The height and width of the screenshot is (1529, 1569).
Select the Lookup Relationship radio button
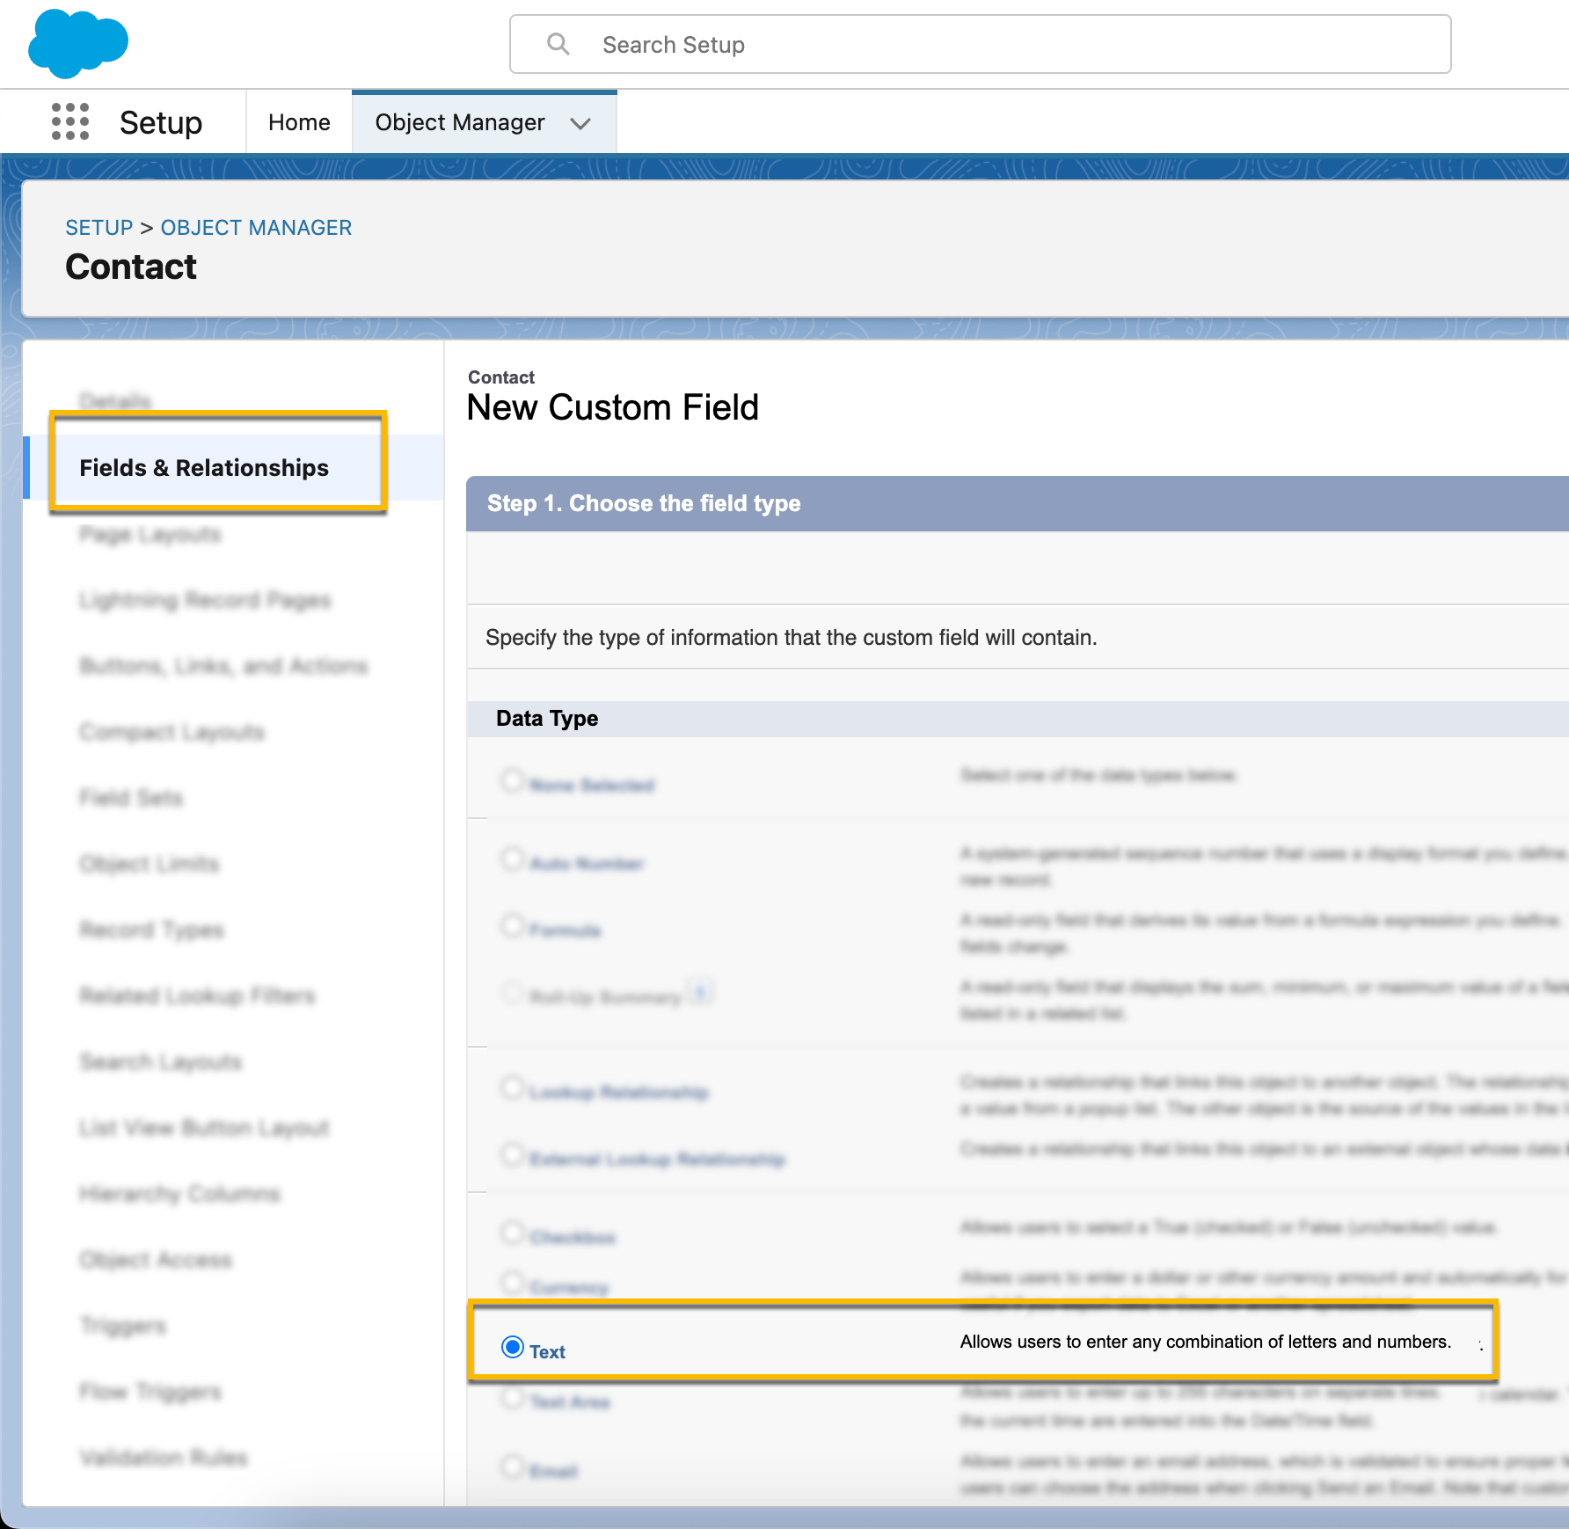click(x=513, y=1087)
